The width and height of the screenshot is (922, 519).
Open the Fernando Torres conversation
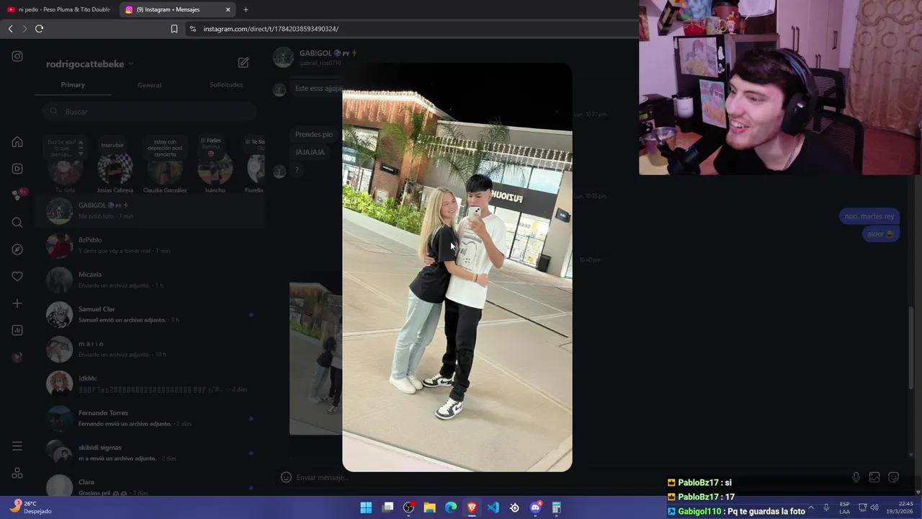pyautogui.click(x=149, y=418)
